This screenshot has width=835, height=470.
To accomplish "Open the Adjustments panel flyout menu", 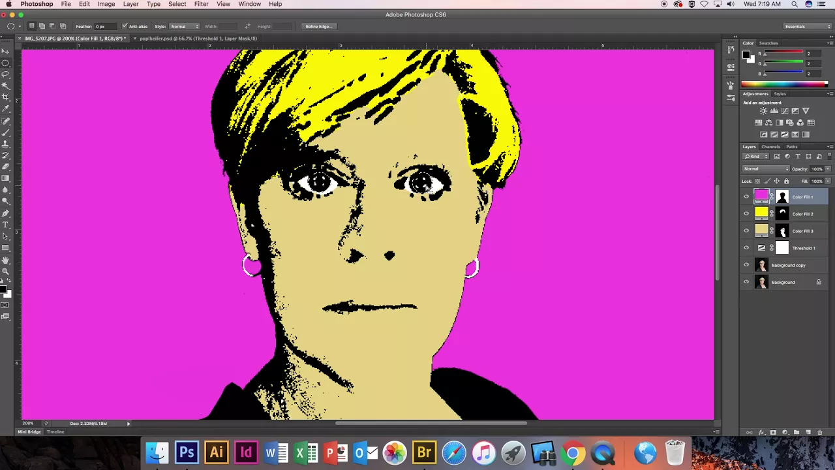I will [x=830, y=94].
